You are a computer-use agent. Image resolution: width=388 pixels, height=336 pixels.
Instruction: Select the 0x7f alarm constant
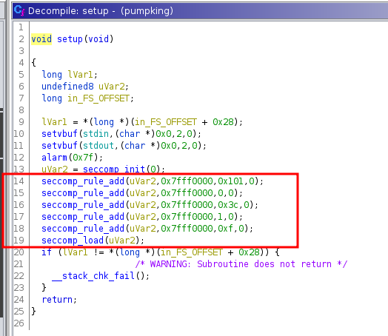click(83, 158)
